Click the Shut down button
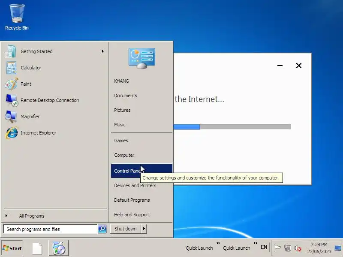The height and width of the screenshot is (257, 343). tap(126, 229)
